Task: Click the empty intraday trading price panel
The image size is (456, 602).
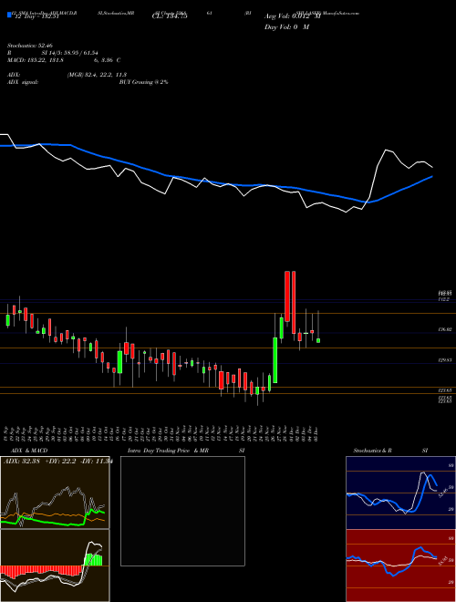Action: coord(182,511)
